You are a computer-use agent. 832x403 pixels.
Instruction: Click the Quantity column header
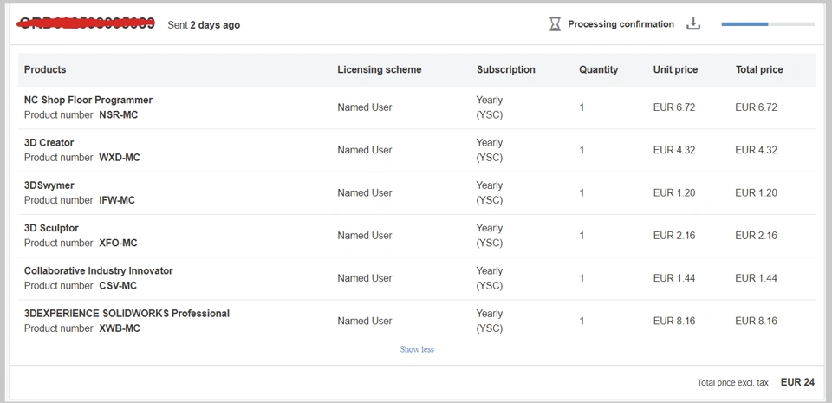pyautogui.click(x=599, y=69)
